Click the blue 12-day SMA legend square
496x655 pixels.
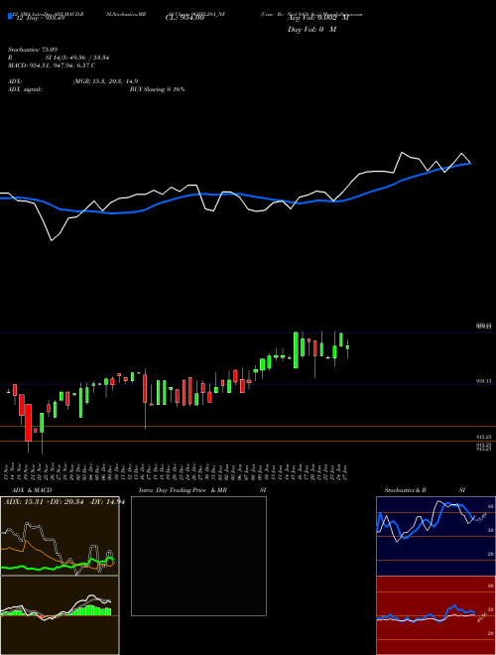[10, 17]
